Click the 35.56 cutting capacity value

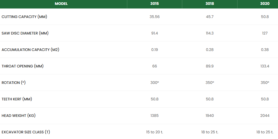[155, 17]
